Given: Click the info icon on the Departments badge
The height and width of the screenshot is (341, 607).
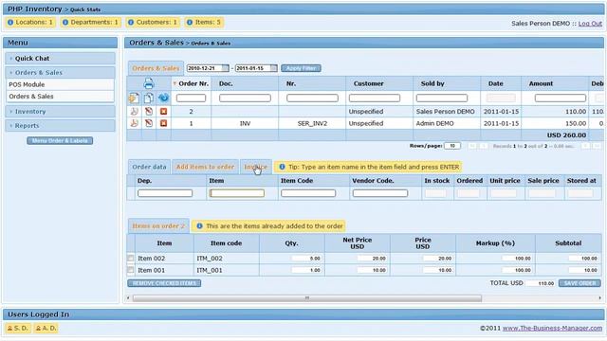Looking at the screenshot, I should pyautogui.click(x=65, y=23).
